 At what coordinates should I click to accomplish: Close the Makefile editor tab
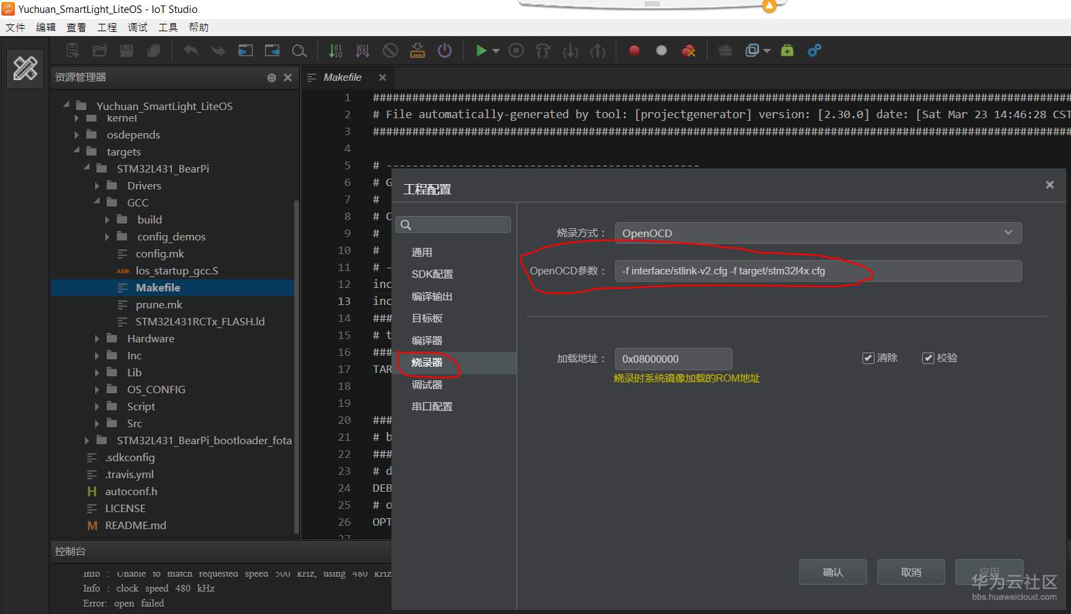point(383,77)
